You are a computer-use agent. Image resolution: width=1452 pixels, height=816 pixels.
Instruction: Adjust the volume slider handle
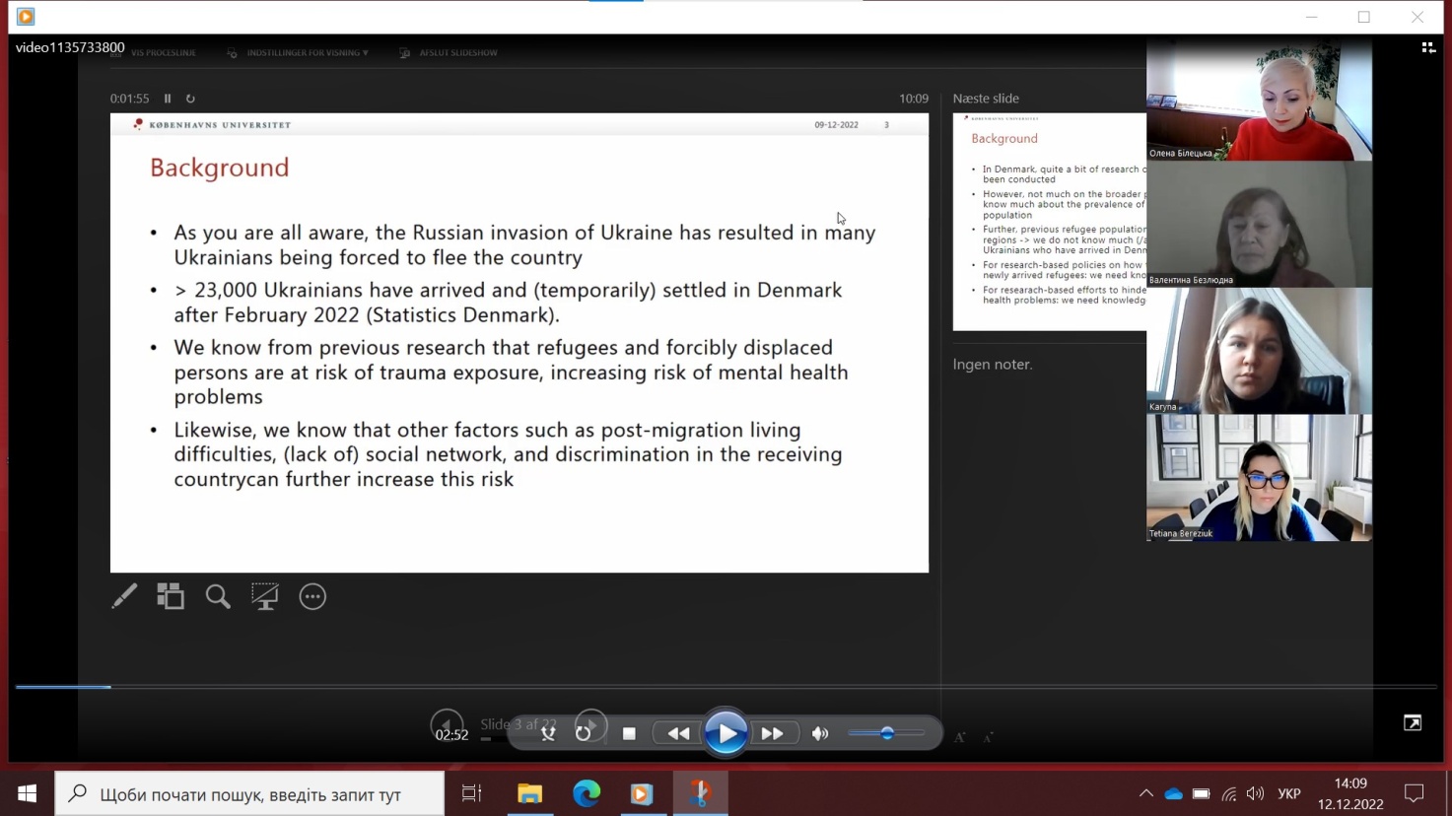tap(887, 733)
